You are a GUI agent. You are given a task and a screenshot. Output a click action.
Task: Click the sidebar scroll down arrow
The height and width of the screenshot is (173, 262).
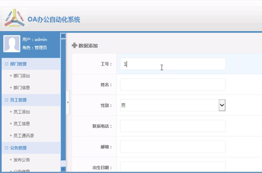[63, 169]
